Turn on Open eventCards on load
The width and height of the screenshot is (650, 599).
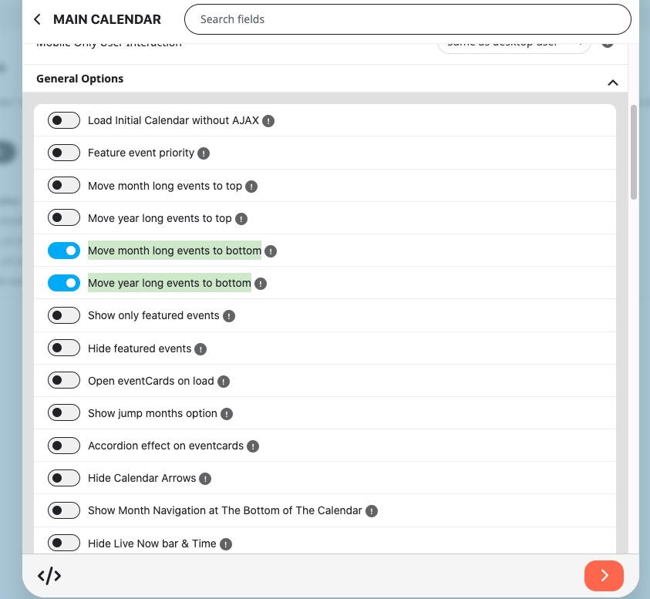pos(64,380)
